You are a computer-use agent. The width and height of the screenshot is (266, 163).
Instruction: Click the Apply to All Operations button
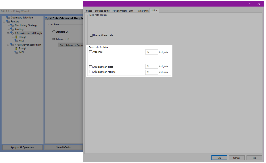point(22,147)
